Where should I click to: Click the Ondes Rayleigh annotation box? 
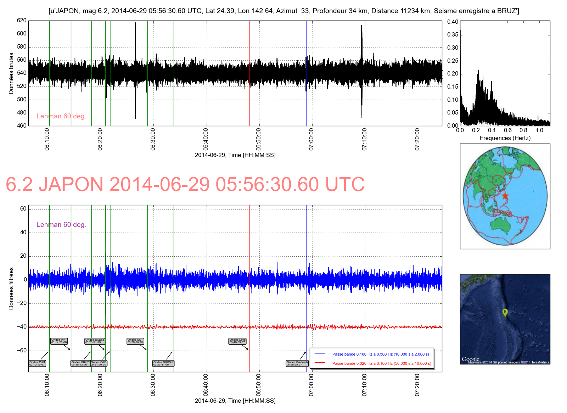[297, 363]
